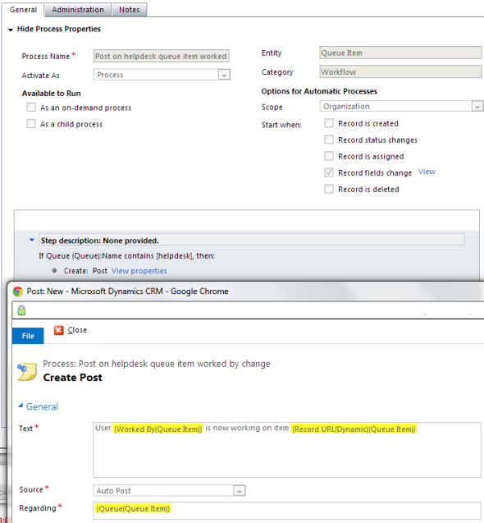484x523 pixels.
Task: Click the Close button label
Action: tap(77, 330)
